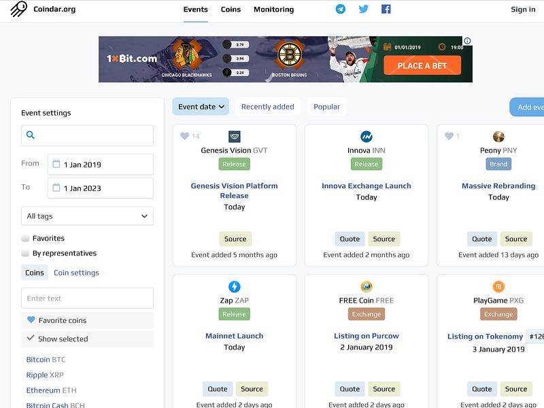
Task: Open the Coin settings tab
Action: pos(76,273)
